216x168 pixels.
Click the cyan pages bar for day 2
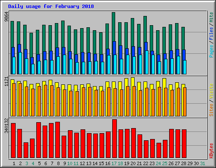tap(20, 63)
